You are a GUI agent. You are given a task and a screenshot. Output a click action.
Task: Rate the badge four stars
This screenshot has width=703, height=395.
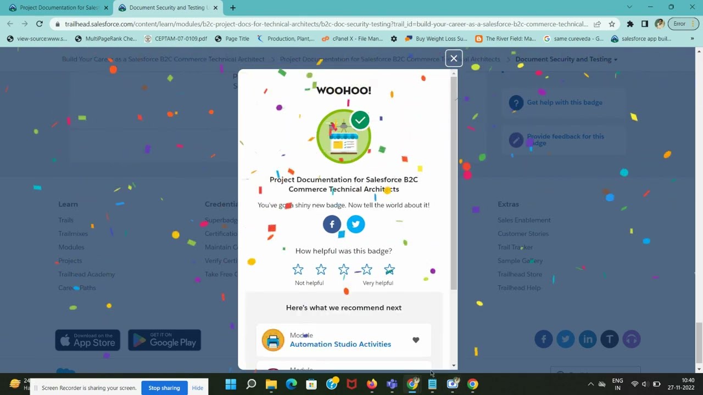[367, 269]
